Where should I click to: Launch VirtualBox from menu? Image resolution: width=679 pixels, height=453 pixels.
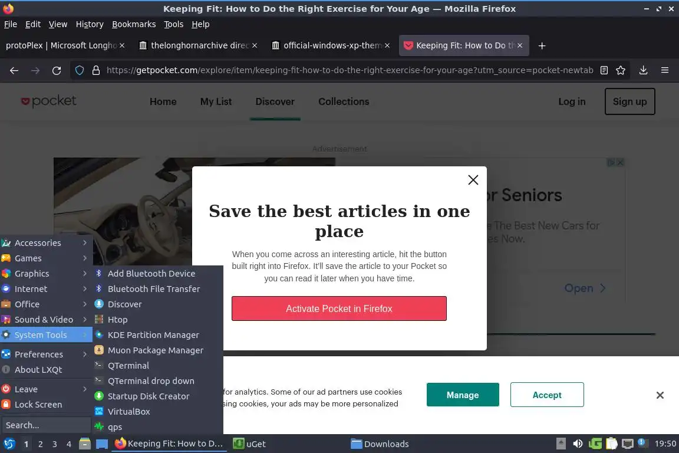coord(158,412)
